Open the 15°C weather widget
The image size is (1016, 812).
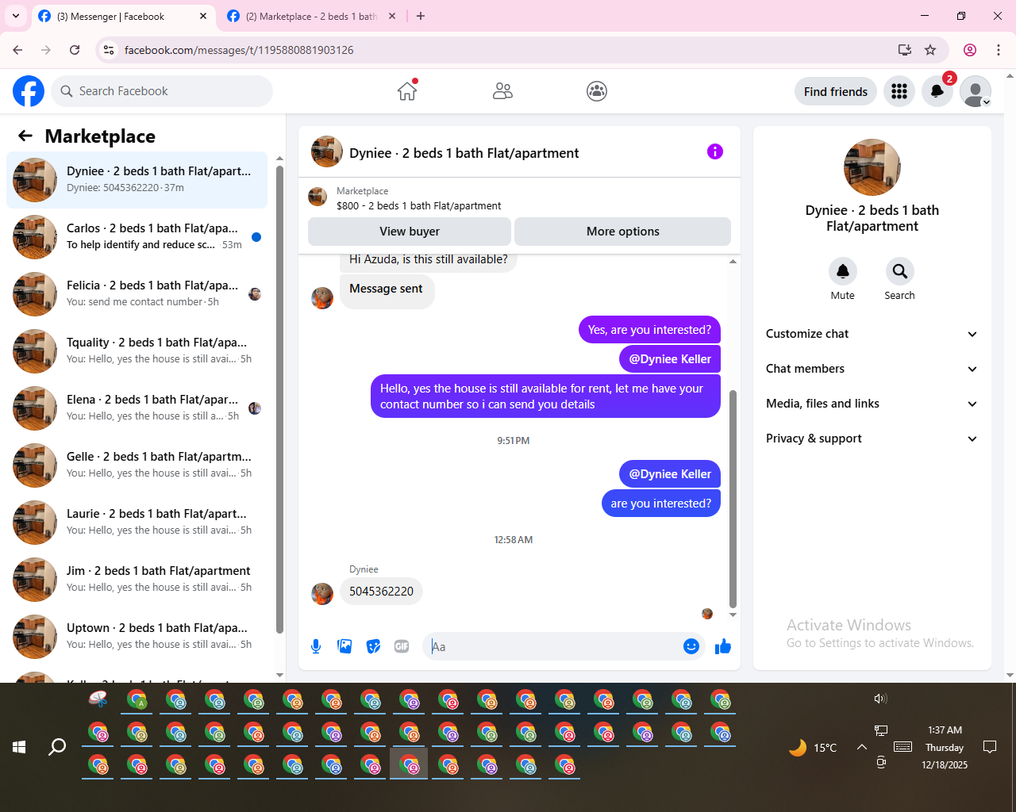814,747
